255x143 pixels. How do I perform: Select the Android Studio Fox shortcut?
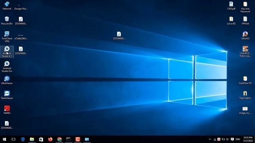7,67
